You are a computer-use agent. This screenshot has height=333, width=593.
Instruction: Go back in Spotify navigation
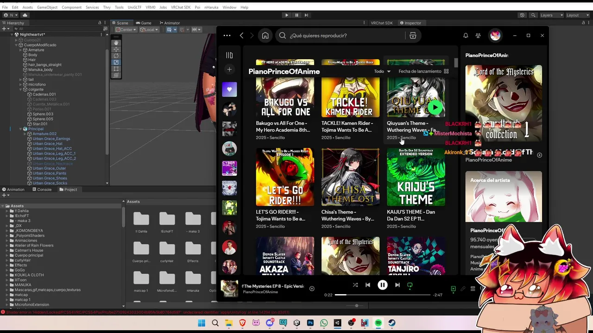[241, 36]
